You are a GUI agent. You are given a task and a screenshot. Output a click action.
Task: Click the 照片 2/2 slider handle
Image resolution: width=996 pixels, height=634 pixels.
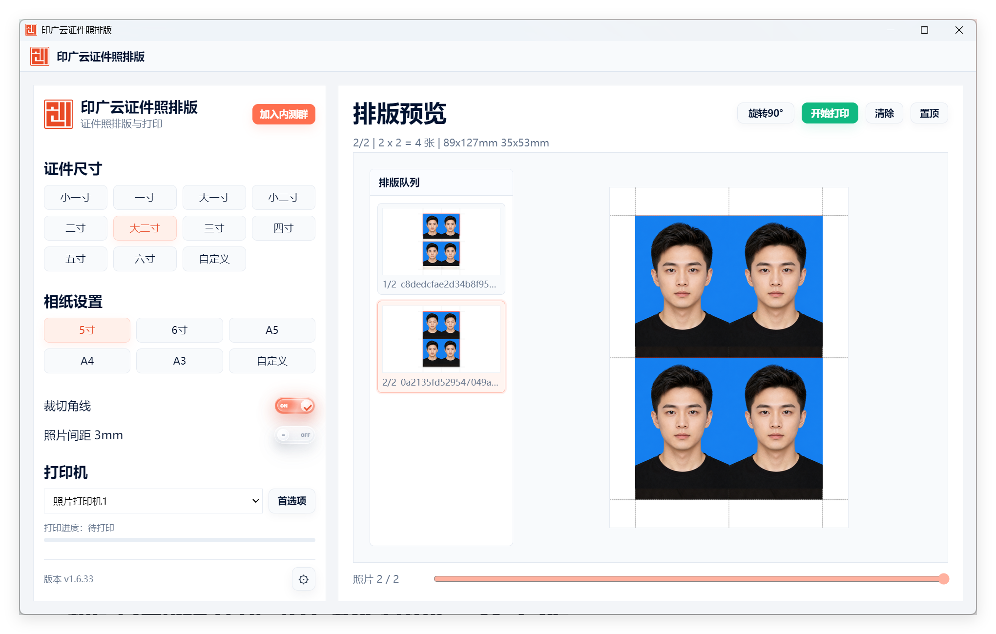[x=944, y=579]
